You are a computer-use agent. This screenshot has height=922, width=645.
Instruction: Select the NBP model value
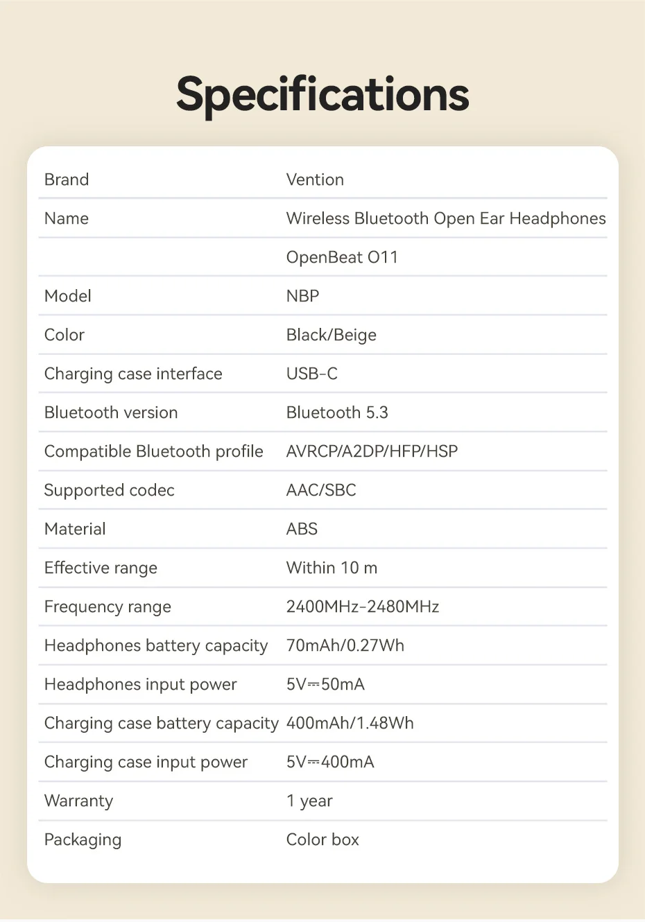pyautogui.click(x=302, y=296)
